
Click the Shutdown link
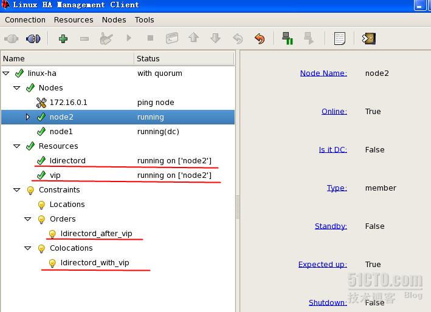pyautogui.click(x=328, y=302)
